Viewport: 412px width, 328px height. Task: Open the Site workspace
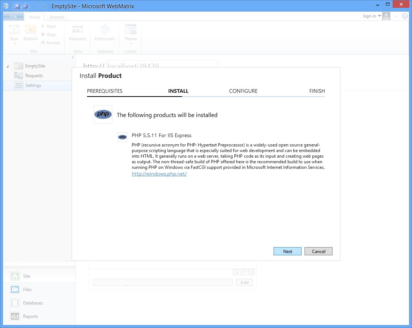[x=40, y=276]
